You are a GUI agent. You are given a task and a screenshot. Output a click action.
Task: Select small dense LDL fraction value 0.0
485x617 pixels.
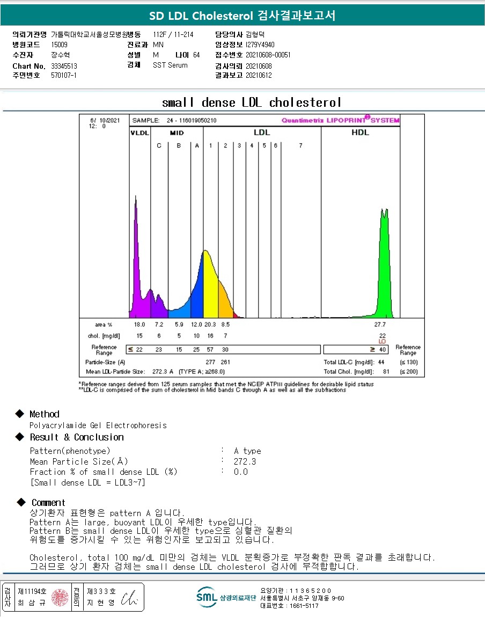241,472
